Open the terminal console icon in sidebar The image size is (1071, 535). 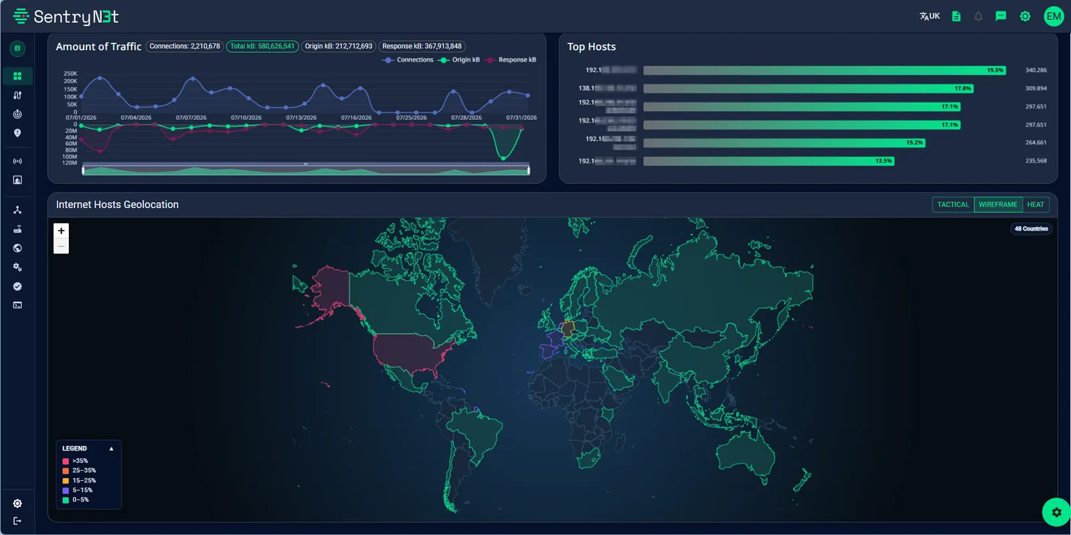coord(17,305)
